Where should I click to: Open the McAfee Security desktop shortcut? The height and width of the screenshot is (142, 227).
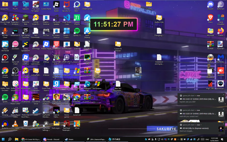(x=67, y=6)
